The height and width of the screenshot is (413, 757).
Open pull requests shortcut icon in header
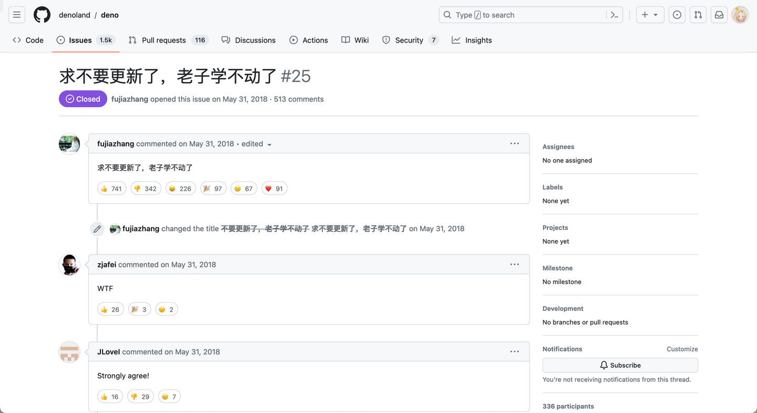pos(698,15)
